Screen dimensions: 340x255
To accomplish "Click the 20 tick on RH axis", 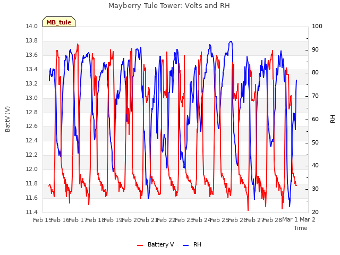I will tap(315, 212).
